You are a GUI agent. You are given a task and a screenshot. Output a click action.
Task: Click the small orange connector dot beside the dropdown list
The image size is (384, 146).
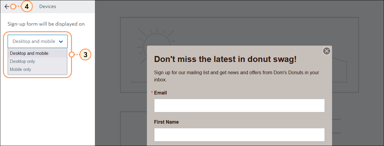point(72,55)
